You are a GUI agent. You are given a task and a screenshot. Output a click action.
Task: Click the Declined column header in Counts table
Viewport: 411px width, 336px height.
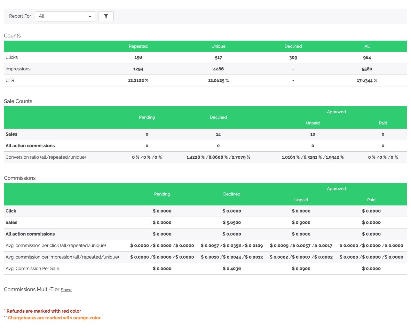(293, 46)
